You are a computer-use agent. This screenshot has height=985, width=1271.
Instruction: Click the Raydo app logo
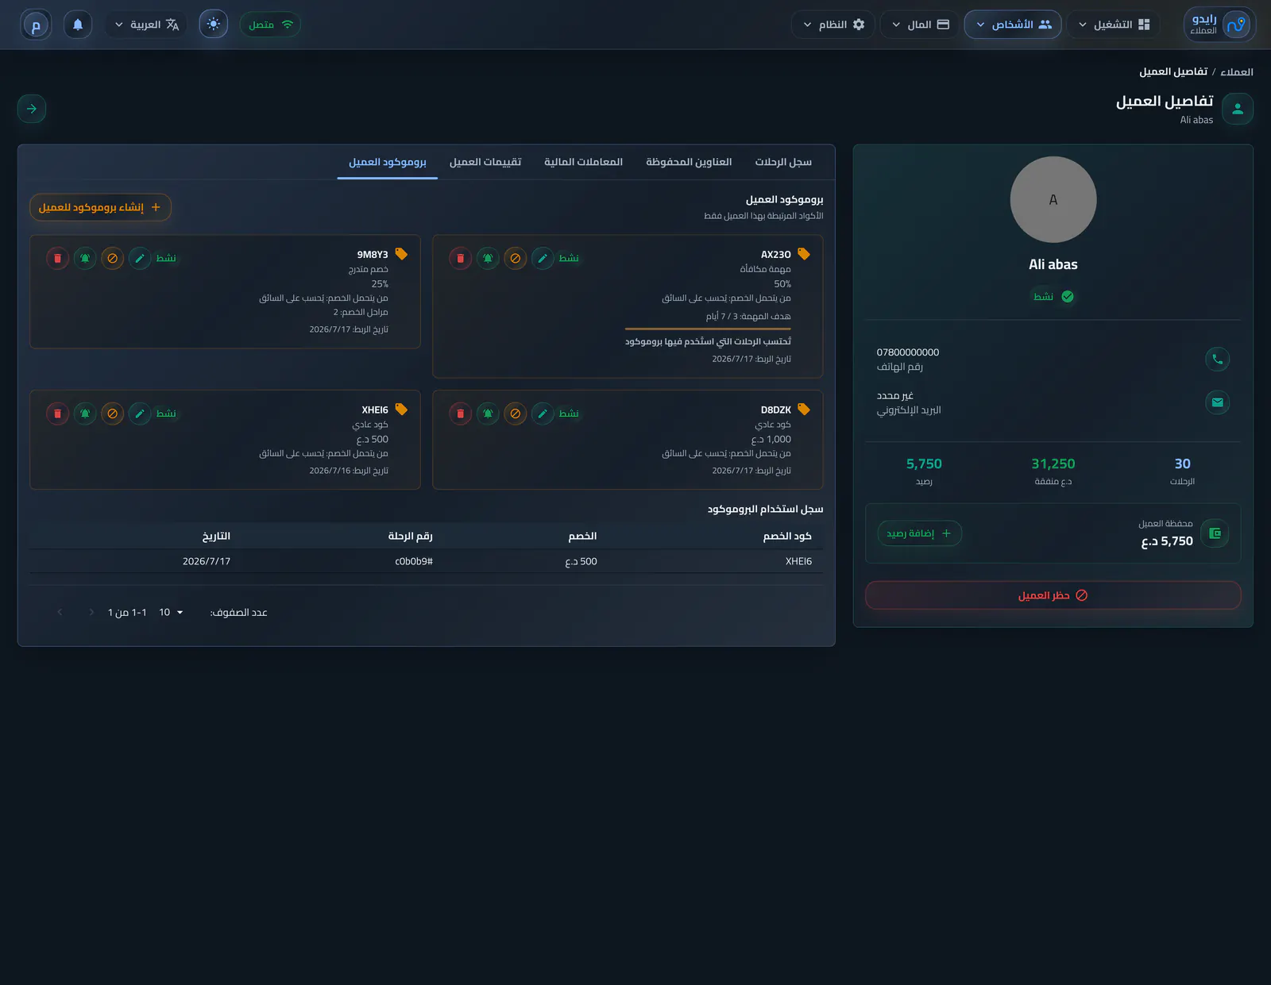1220,25
